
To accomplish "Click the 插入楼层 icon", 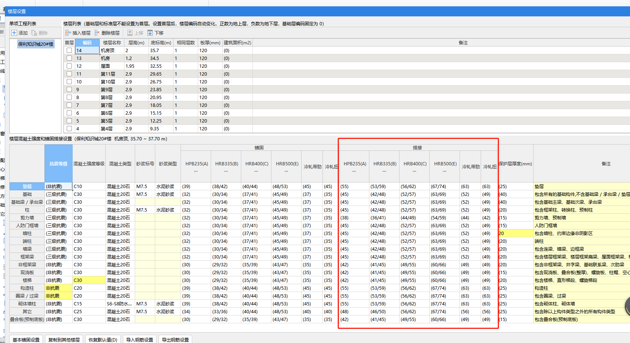I will click(68, 33).
